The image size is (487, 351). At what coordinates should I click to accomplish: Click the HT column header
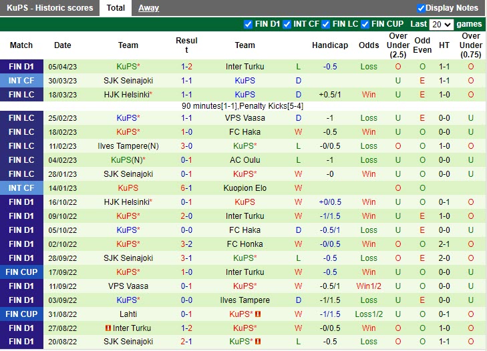point(444,45)
